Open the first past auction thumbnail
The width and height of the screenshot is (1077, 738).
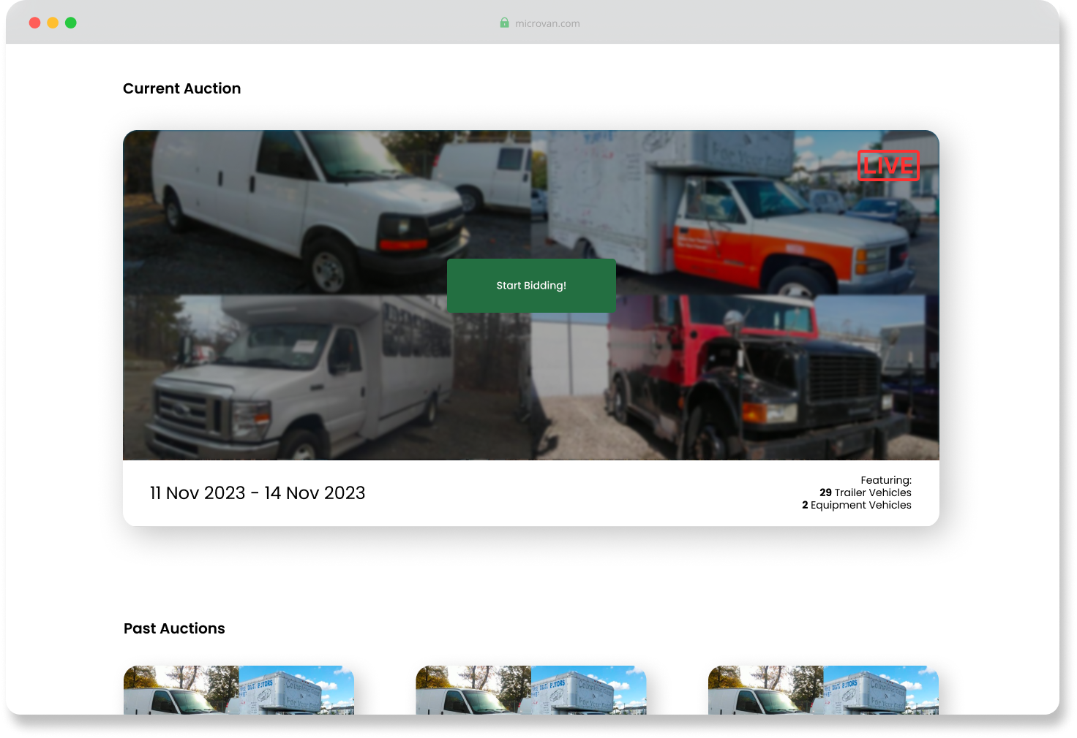click(x=239, y=690)
